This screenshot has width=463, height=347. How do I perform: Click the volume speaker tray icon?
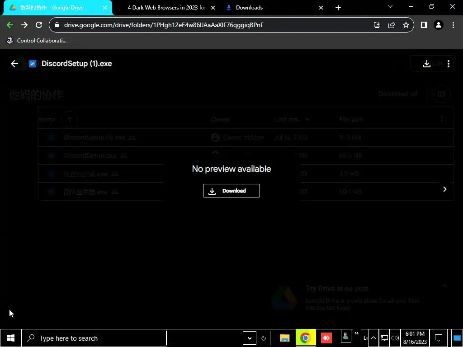pos(395,338)
